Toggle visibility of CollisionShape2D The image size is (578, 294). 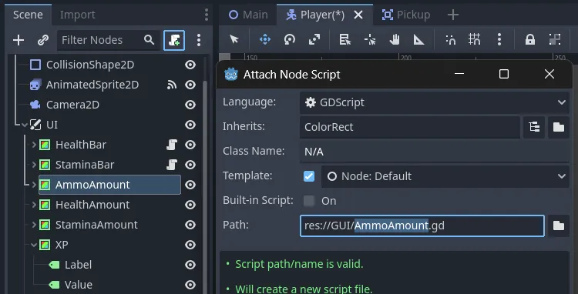pyautogui.click(x=190, y=65)
